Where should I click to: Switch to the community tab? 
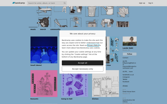(x=55, y=29)
